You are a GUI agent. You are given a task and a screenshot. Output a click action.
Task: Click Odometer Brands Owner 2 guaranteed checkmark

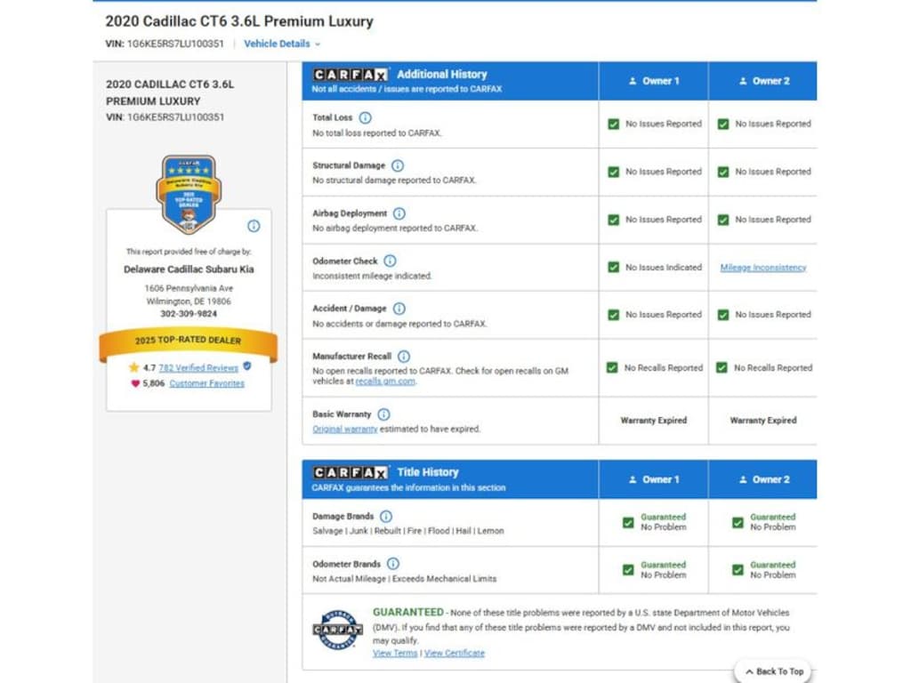tap(738, 570)
